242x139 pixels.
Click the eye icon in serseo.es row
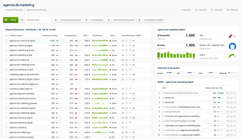point(228,98)
